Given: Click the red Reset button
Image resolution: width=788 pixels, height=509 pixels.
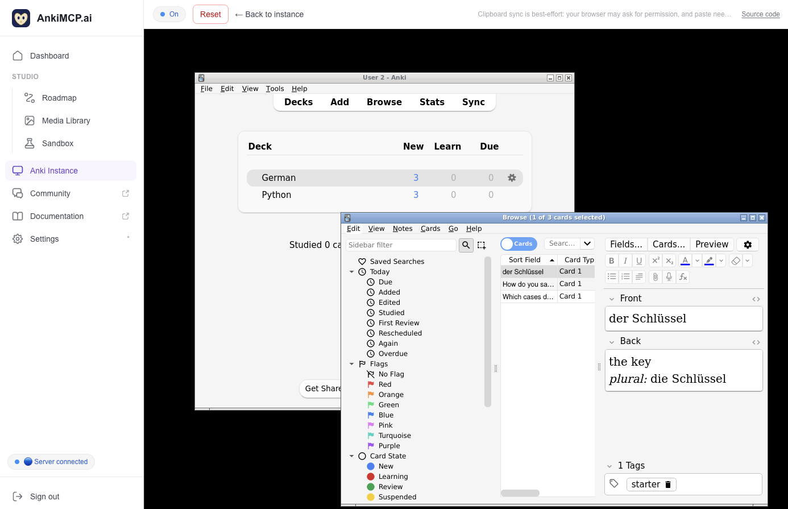Looking at the screenshot, I should 210,14.
